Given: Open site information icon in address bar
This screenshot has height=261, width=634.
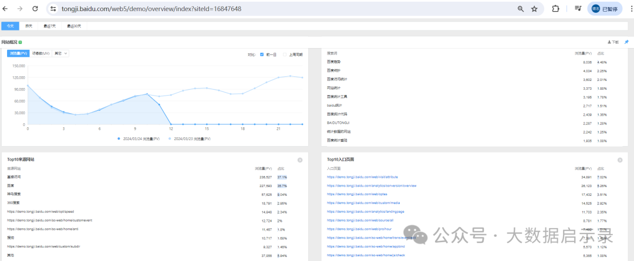Looking at the screenshot, I should pos(53,8).
